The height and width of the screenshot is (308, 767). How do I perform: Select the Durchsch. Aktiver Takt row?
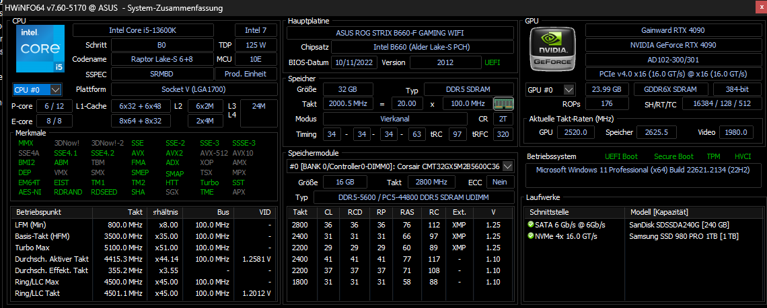click(x=144, y=259)
